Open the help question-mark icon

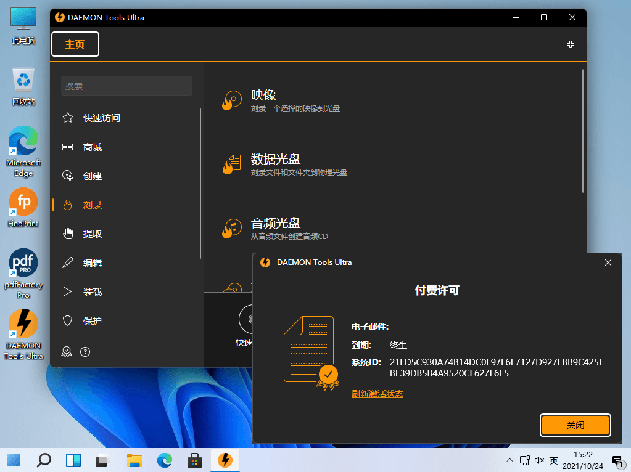click(x=85, y=352)
